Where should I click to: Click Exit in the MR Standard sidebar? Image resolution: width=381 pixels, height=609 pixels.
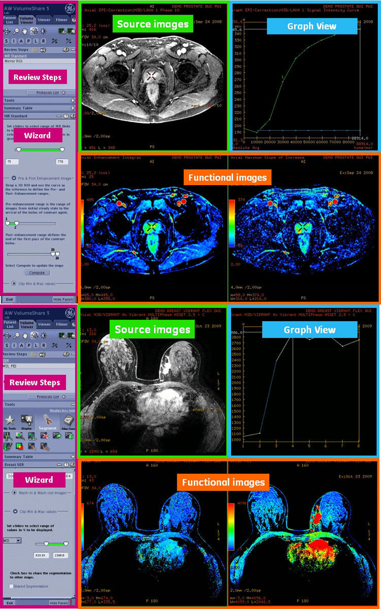[x=9, y=299]
